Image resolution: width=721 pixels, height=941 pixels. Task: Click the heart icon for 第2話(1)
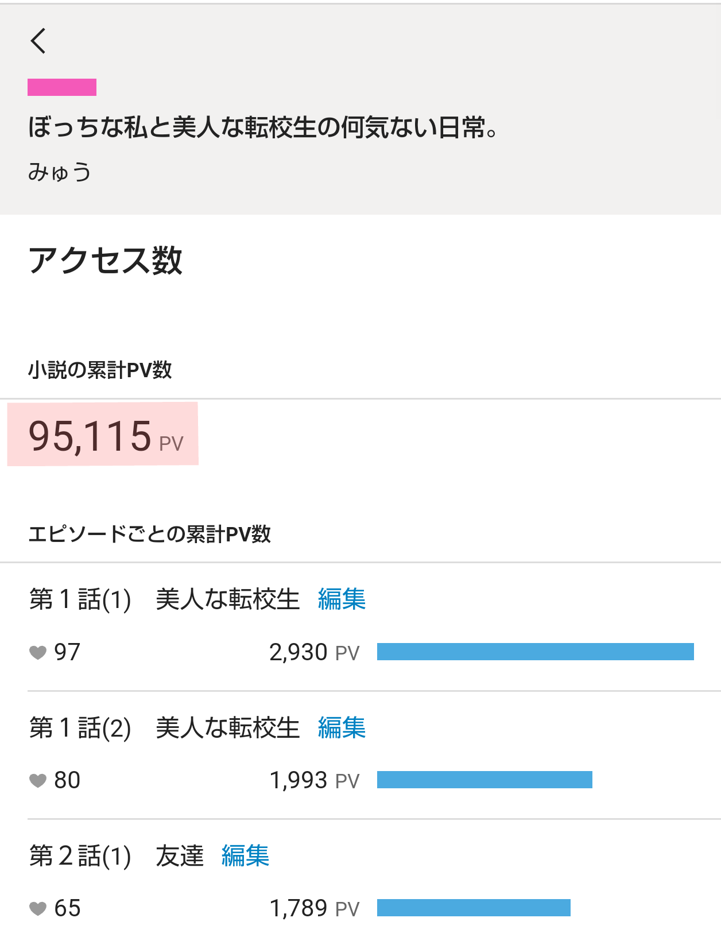click(38, 908)
